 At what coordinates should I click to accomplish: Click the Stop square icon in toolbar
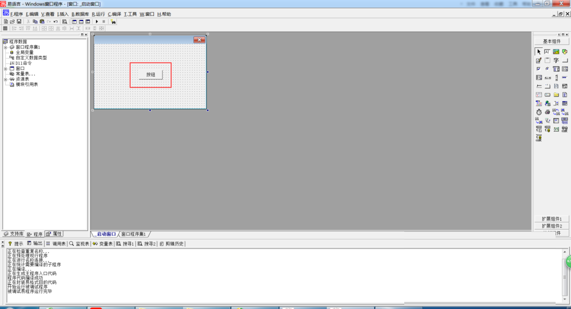(x=104, y=22)
